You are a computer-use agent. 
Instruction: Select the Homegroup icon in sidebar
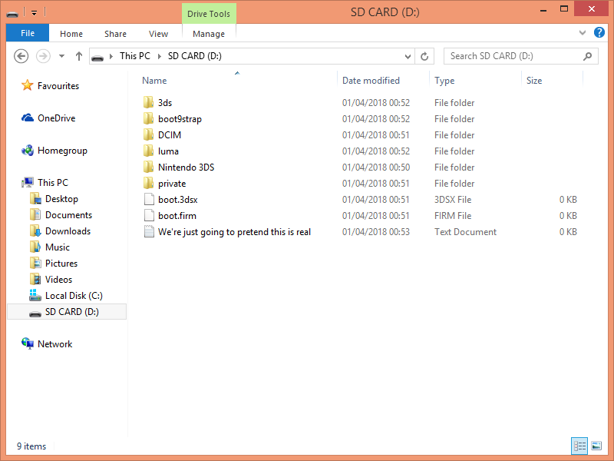coord(28,151)
